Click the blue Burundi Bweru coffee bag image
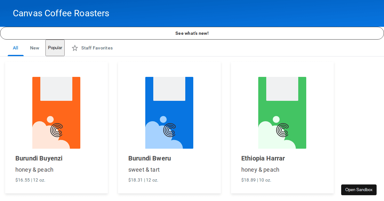The image size is (384, 201). tap(169, 113)
